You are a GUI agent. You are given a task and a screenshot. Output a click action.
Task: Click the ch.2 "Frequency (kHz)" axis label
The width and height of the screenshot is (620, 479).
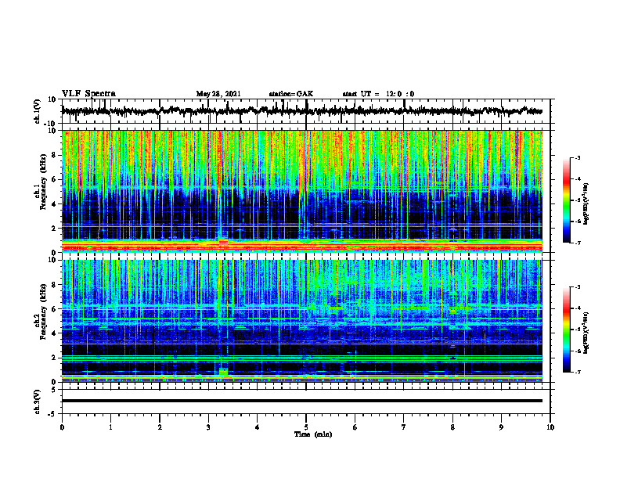pos(42,312)
